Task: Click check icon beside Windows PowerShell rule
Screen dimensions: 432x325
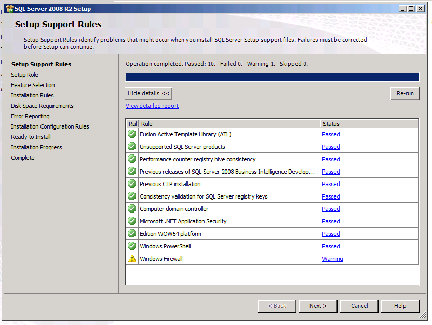Action: click(132, 246)
